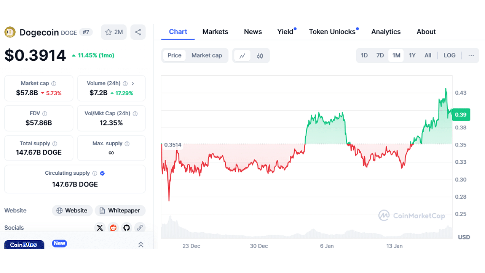Set chart range to 1Y
Screen dimensions: 485x273
point(412,55)
